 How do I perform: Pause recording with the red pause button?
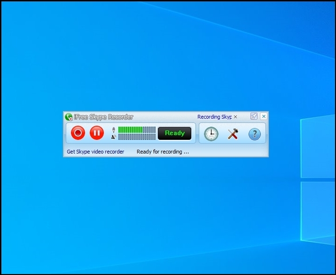pyautogui.click(x=97, y=133)
